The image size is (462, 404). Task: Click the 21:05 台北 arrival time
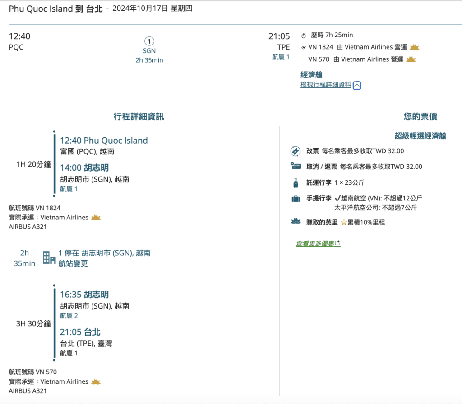point(80,332)
